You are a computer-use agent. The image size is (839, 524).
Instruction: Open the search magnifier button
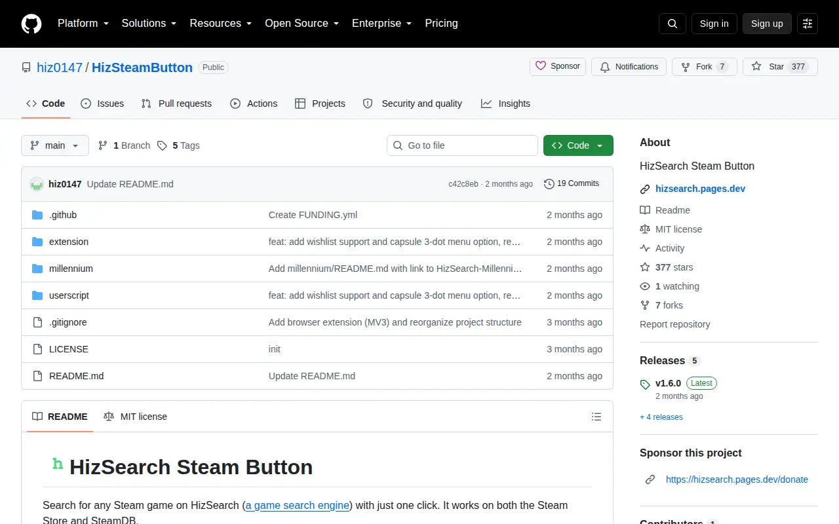[673, 24]
